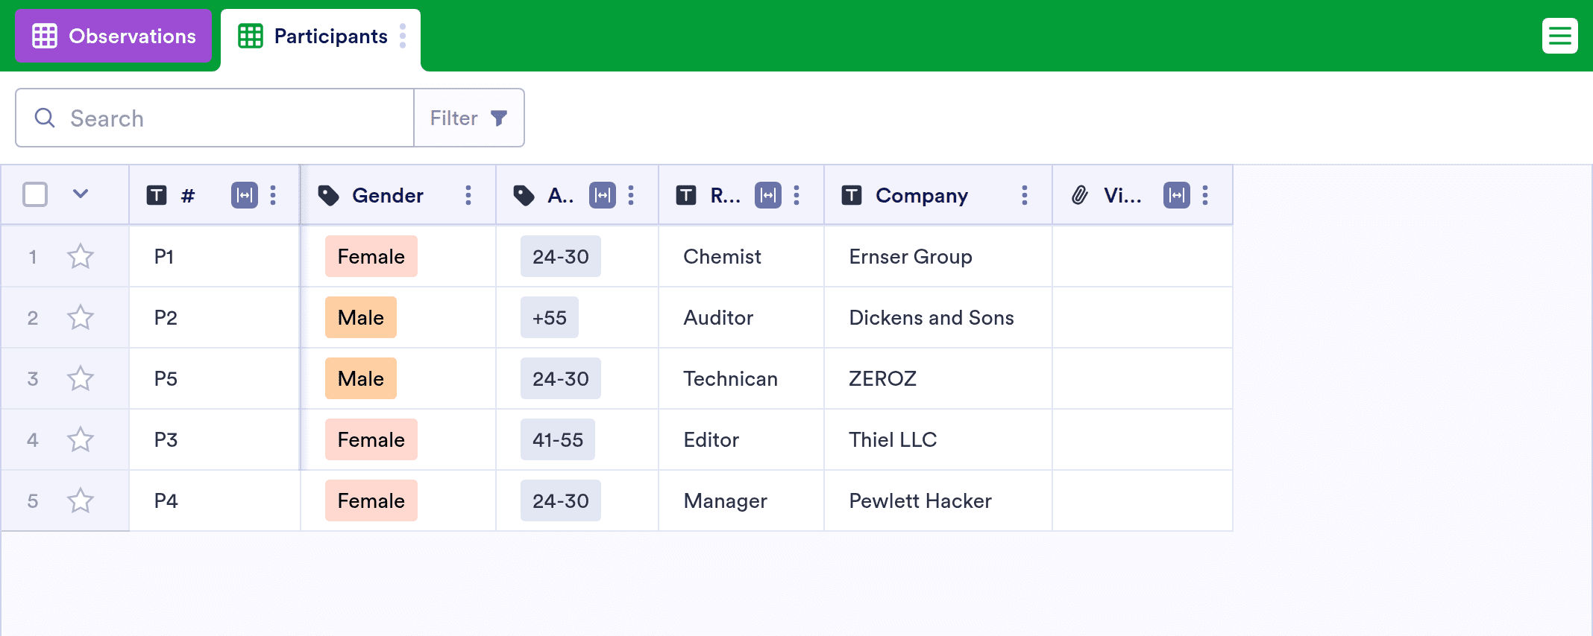Expand the row selection chevron dropdown

pyautogui.click(x=81, y=194)
